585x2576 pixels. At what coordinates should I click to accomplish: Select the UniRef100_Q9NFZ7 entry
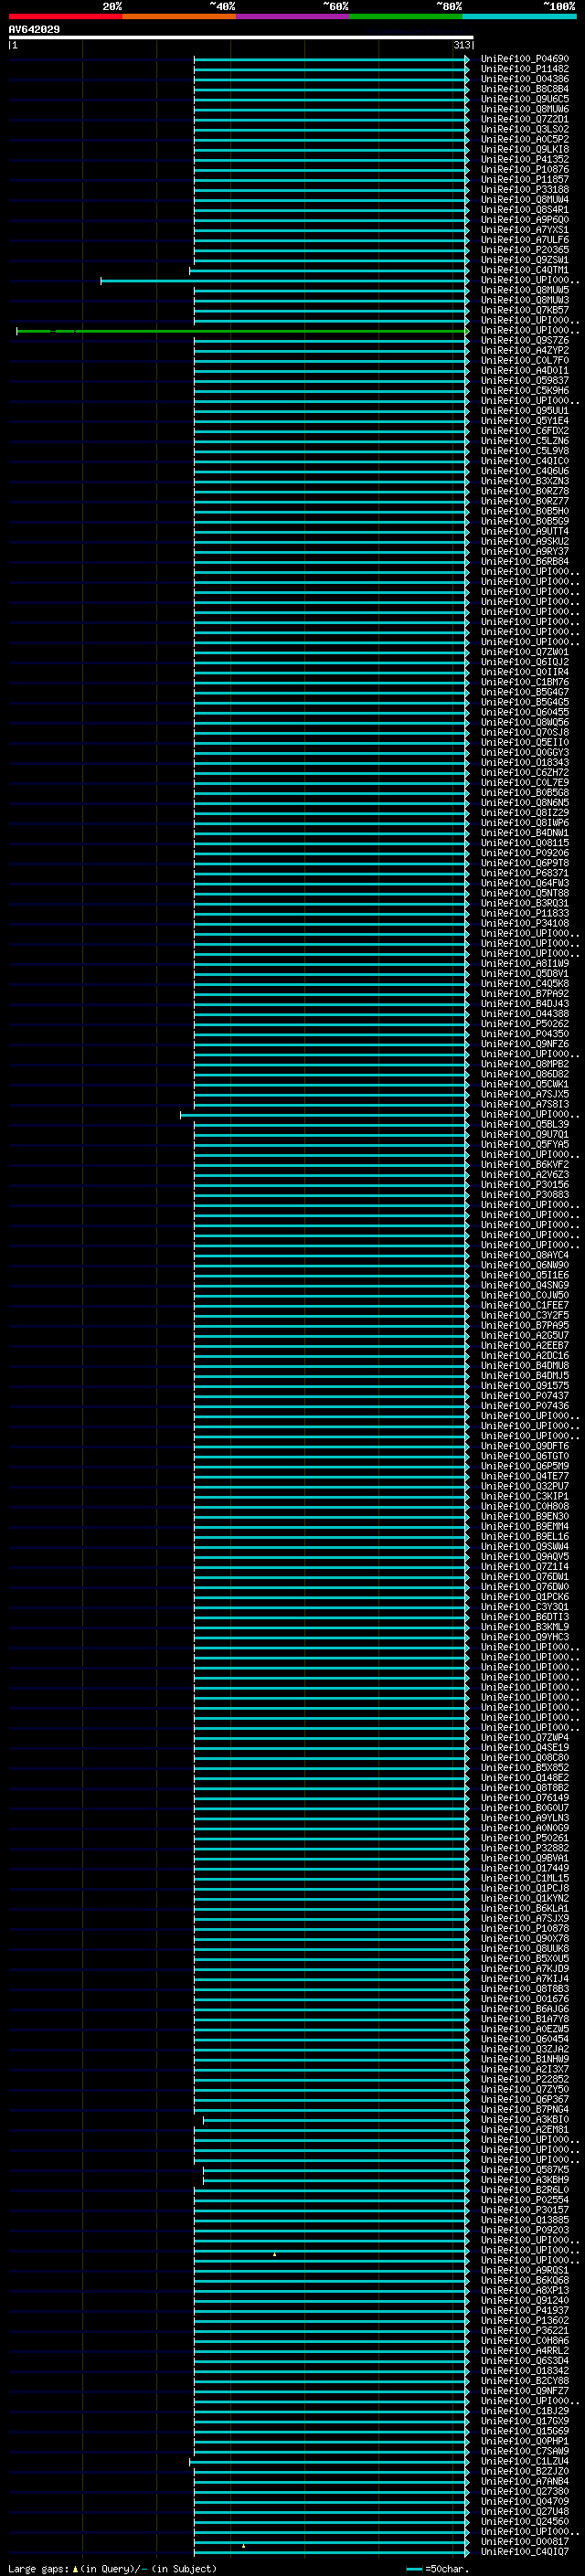point(524,2390)
